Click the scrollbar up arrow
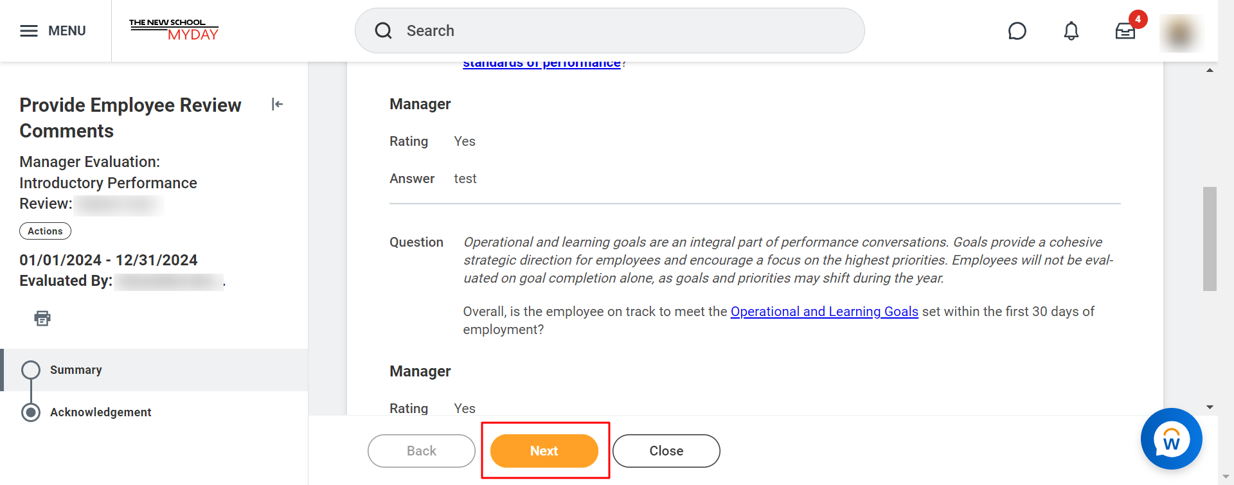This screenshot has height=485, width=1234. coord(1210,70)
